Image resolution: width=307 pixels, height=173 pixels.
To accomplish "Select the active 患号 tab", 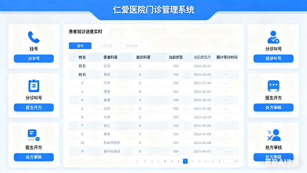I will point(80,46).
